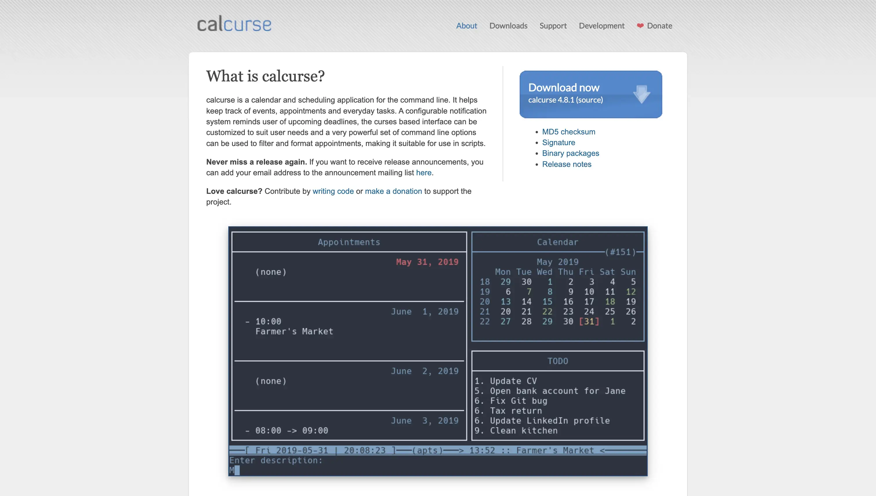Select the Support menu tab
Screen dimensions: 876x496
553,25
